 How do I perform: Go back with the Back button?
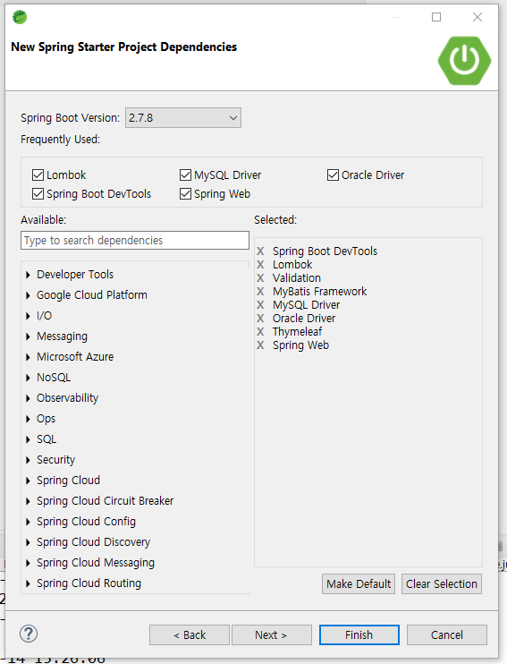pyautogui.click(x=190, y=634)
